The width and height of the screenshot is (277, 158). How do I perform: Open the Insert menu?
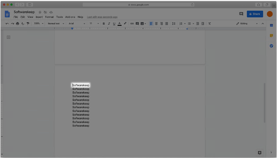(x=39, y=17)
